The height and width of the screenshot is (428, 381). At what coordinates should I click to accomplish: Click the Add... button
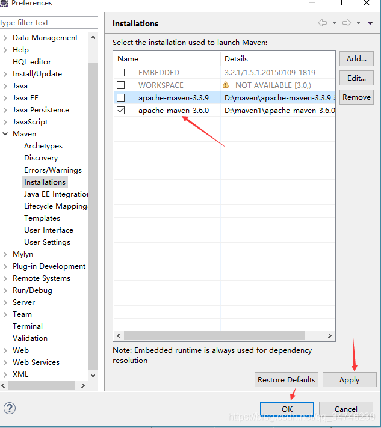356,58
